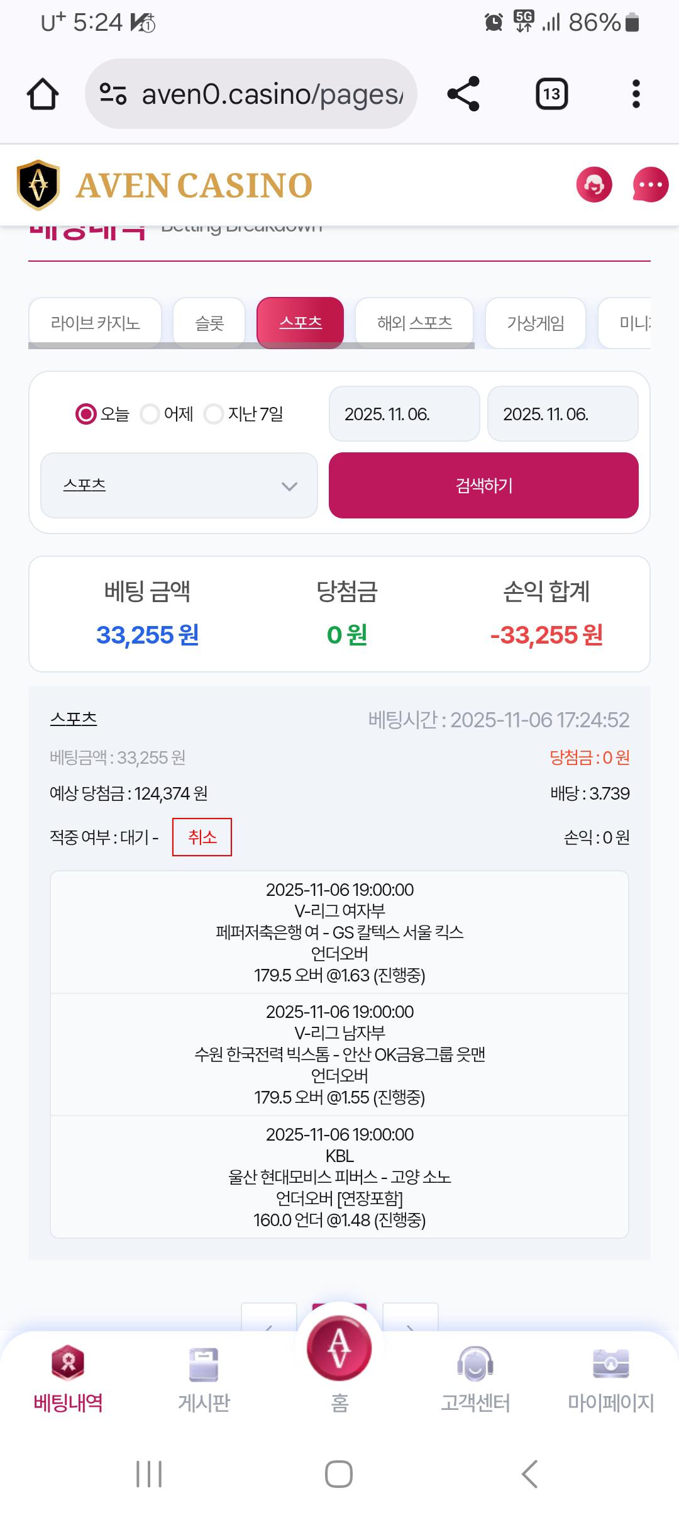
Task: Tap the browser URL address bar
Action: [251, 94]
